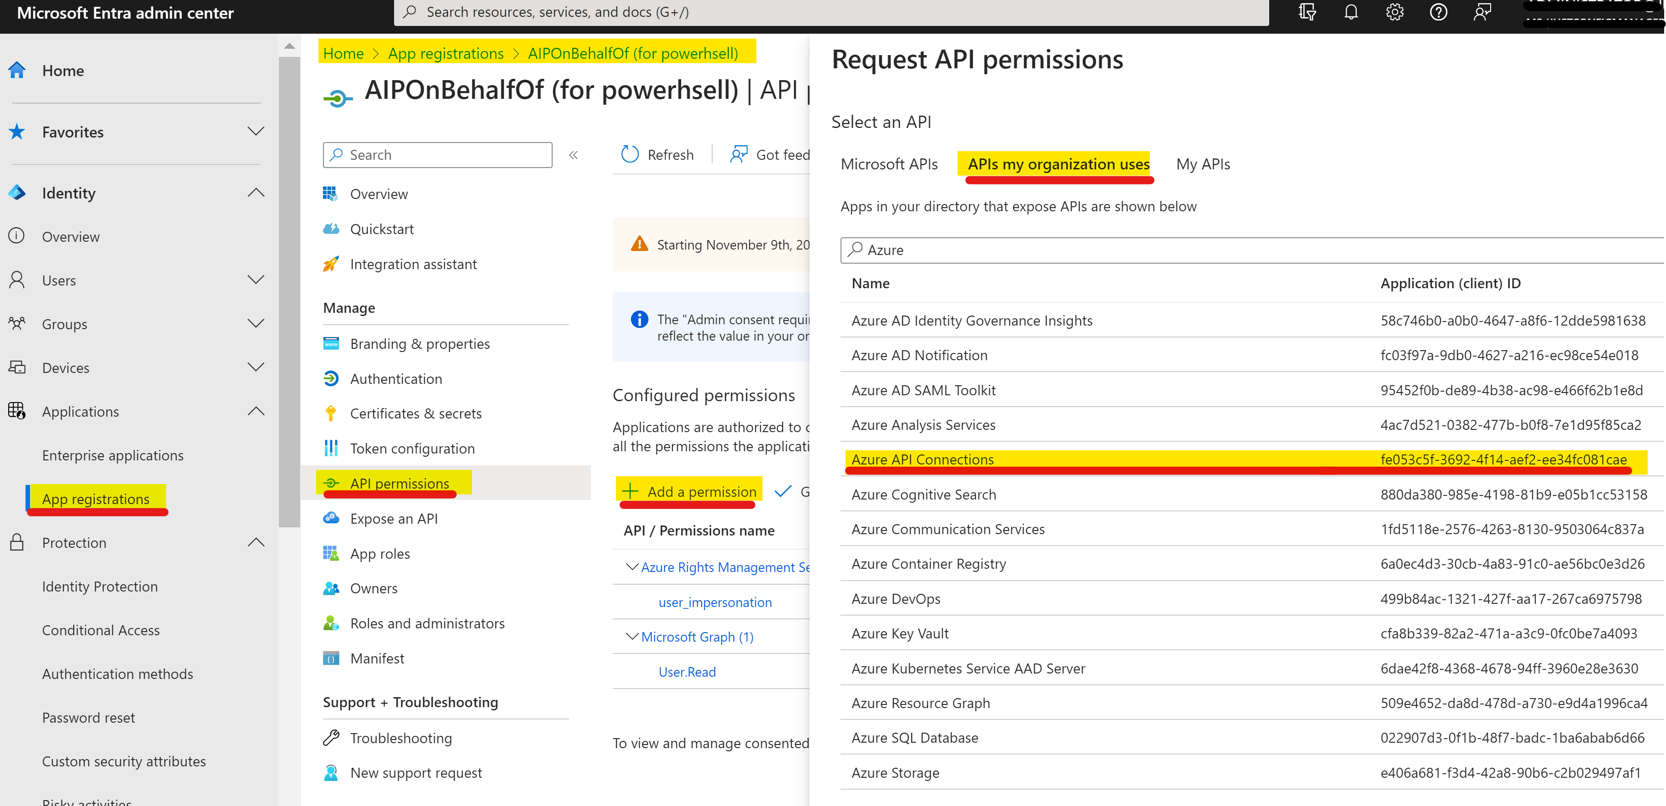Select the Azure Key Vault row
Screen dimensions: 1666x806
pos(1252,633)
